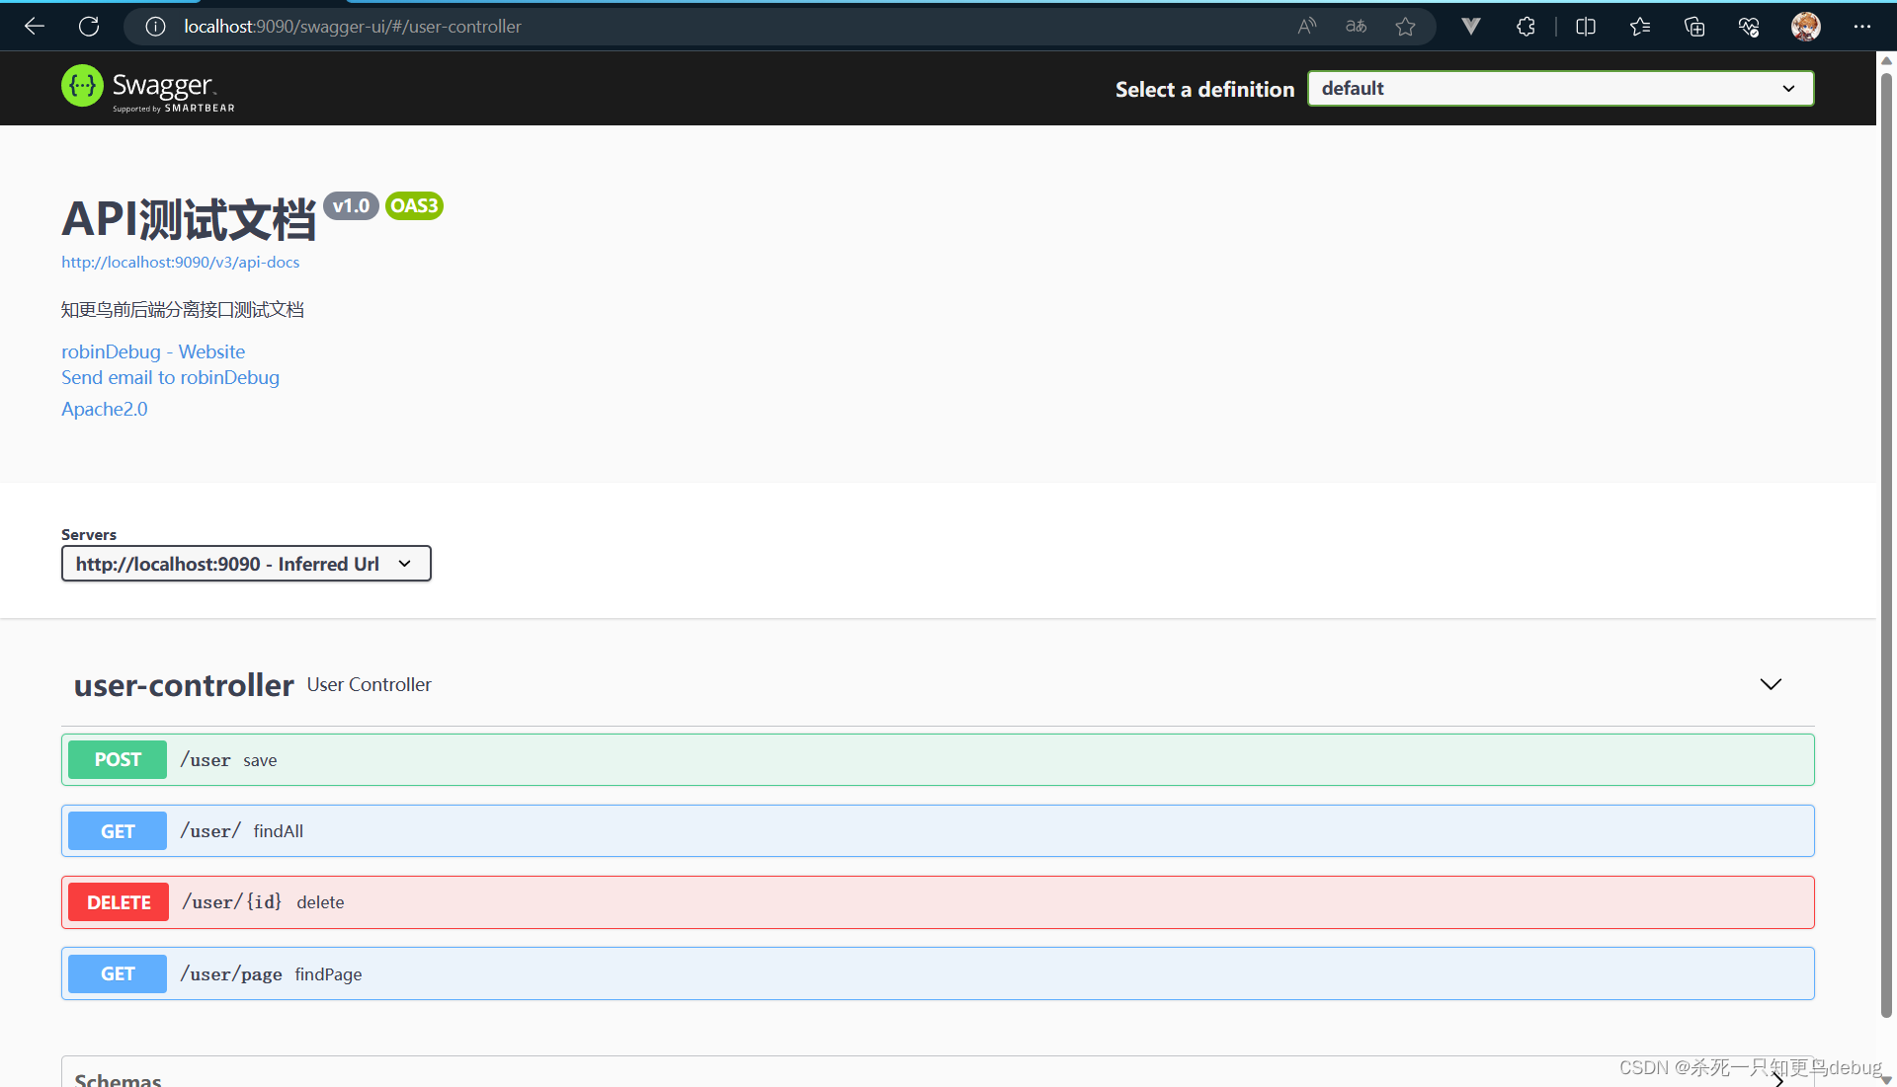Click the Swagger logo
This screenshot has width=1897, height=1087.
coord(146,88)
